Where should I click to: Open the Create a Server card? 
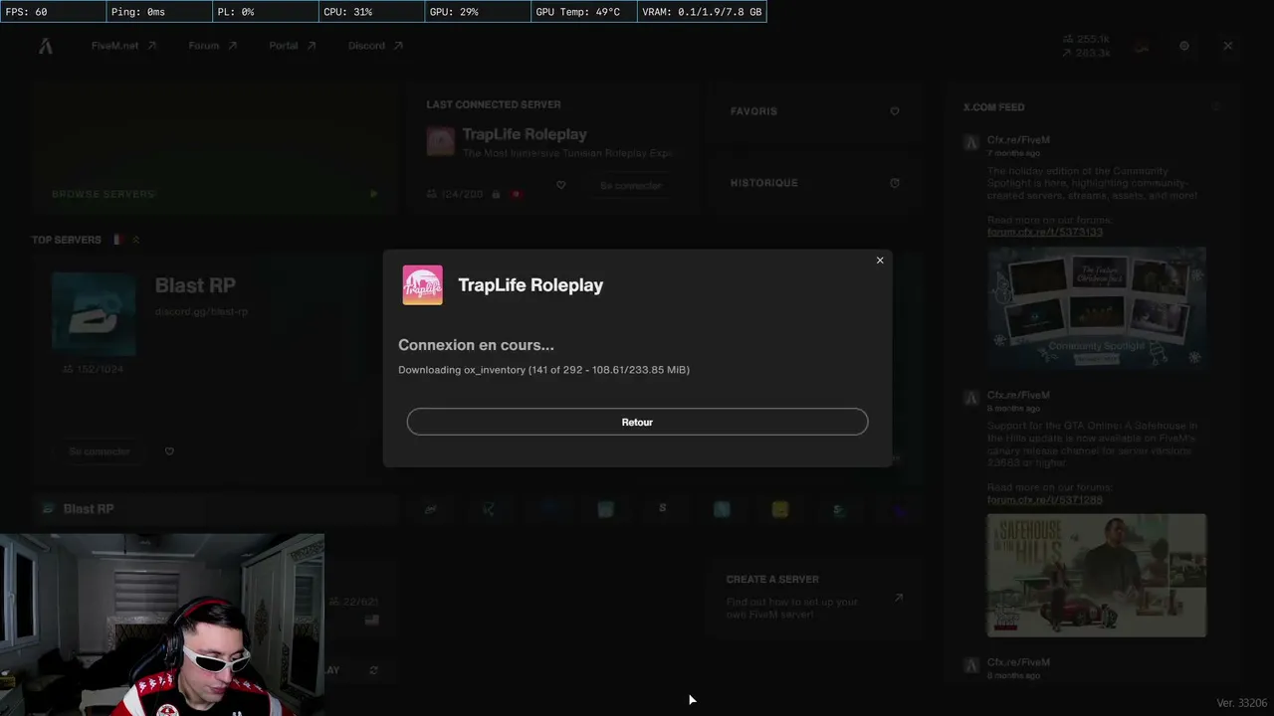click(815, 597)
